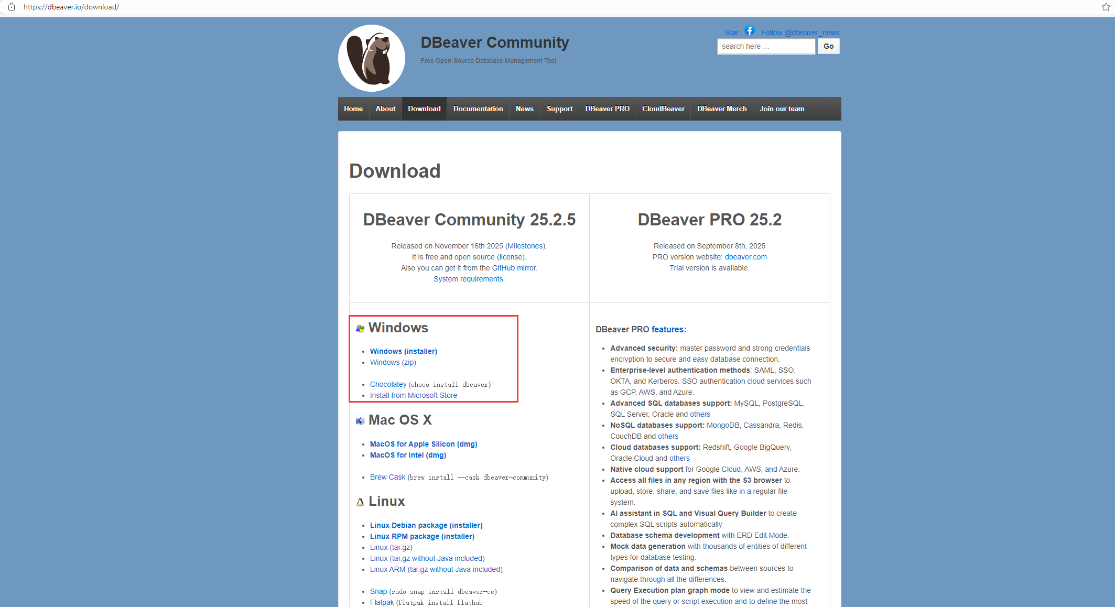
Task: Click the DBeaver beaver logo
Action: point(371,58)
